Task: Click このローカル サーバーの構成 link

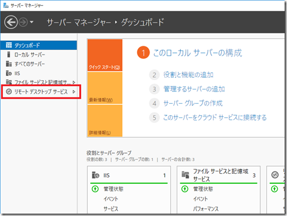Action: click(197, 53)
